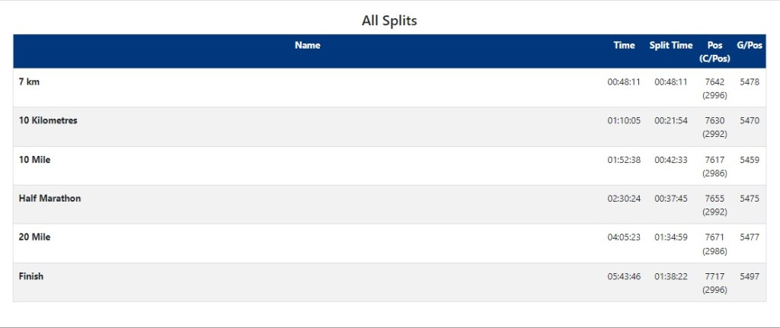Select the 10 Mile split time 00:42:33
Screen dimensions: 780x328
tap(670, 160)
